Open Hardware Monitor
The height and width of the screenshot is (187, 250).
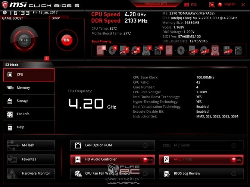tap(31, 174)
